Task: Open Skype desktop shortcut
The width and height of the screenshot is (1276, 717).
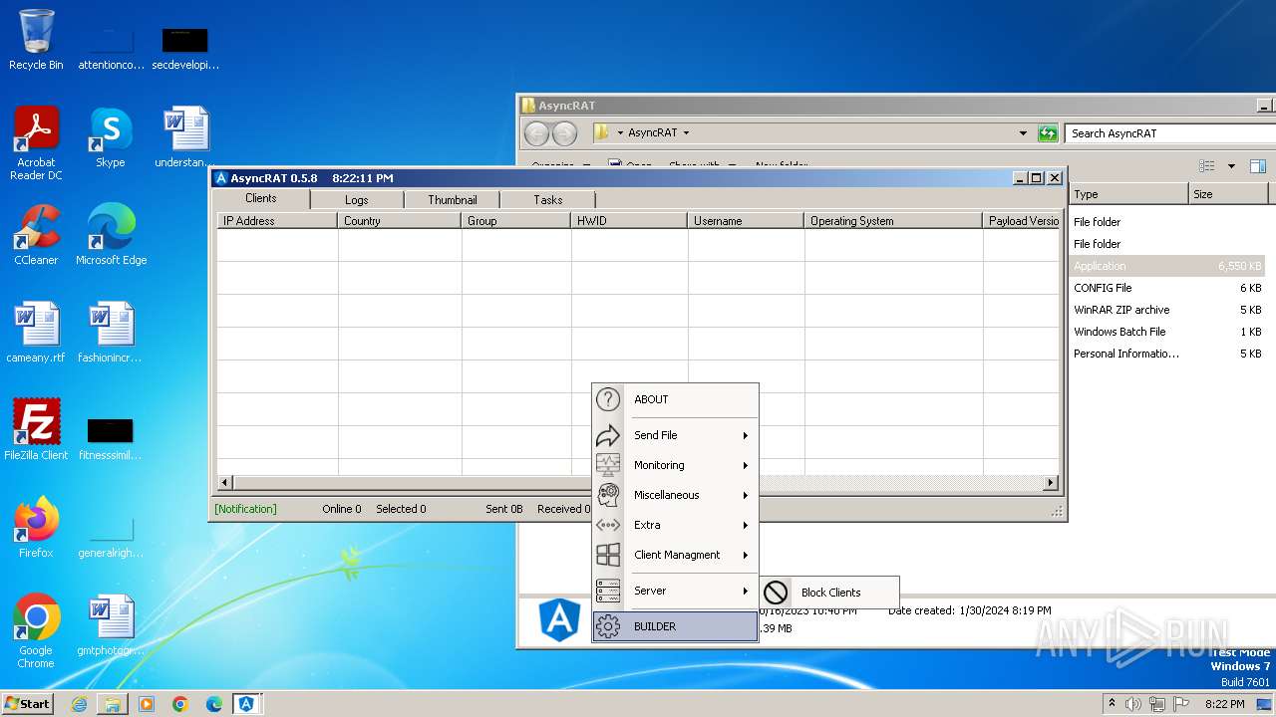Action: click(x=111, y=137)
